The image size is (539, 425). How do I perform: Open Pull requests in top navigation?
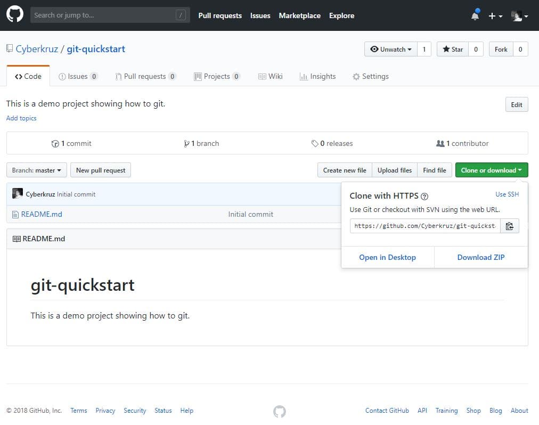click(x=220, y=15)
